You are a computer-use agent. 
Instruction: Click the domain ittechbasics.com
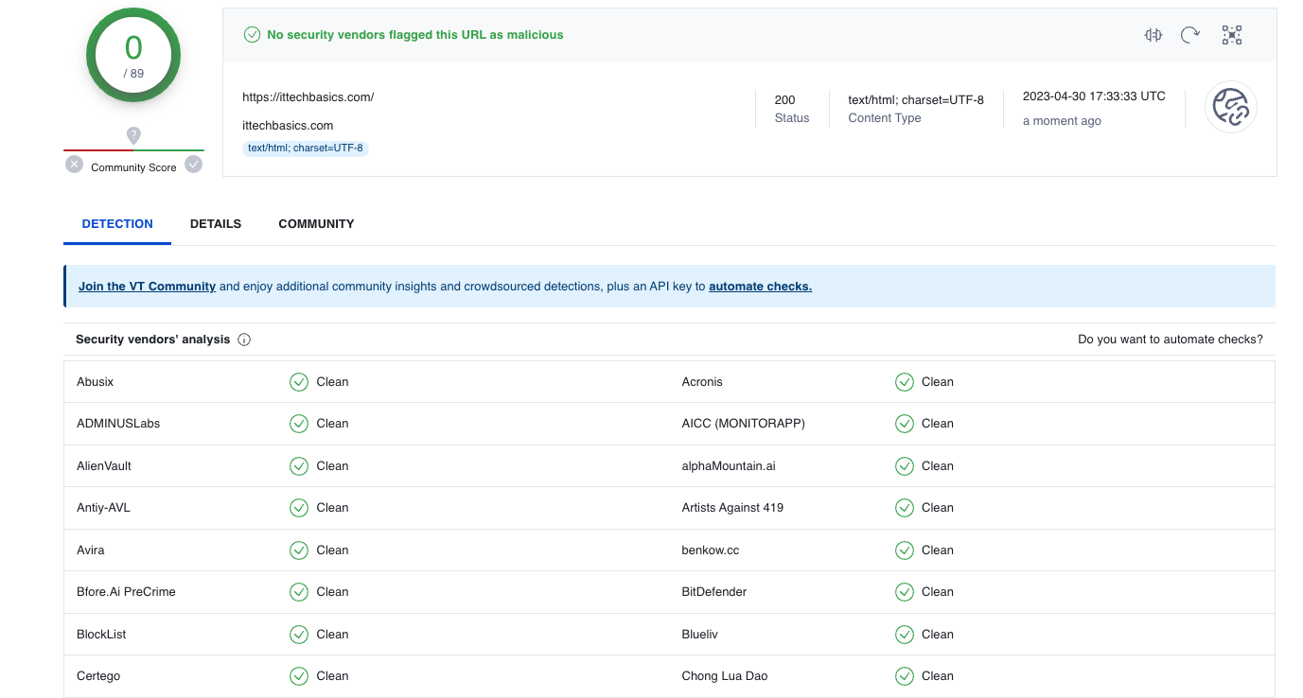(288, 126)
